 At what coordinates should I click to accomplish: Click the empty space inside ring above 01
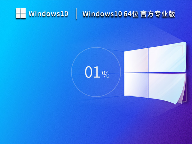(x=96, y=58)
